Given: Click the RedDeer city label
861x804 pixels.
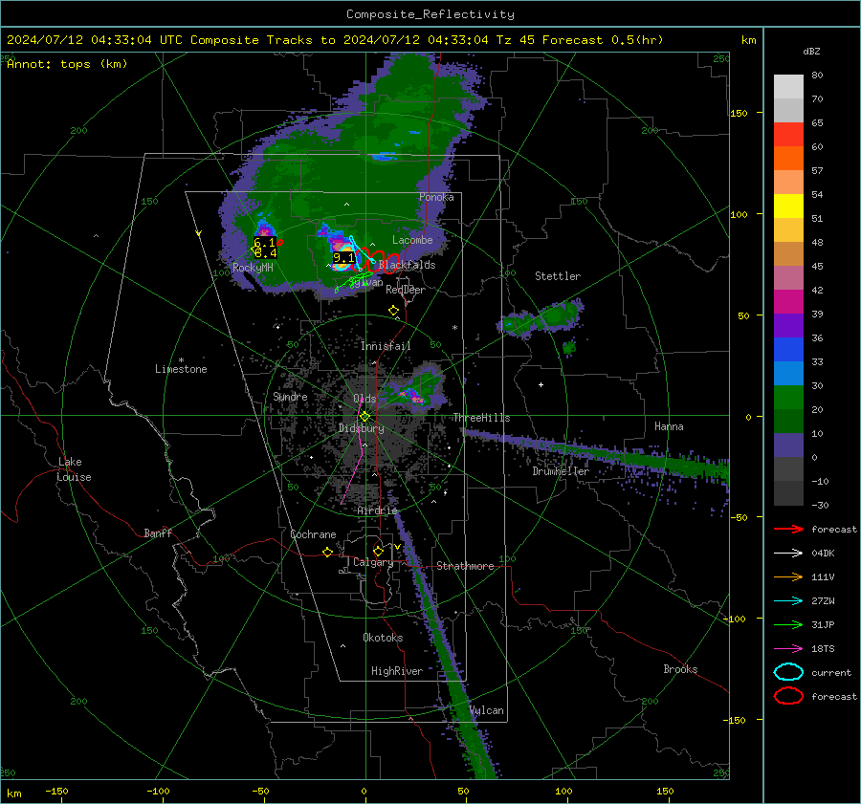Looking at the screenshot, I should (406, 290).
